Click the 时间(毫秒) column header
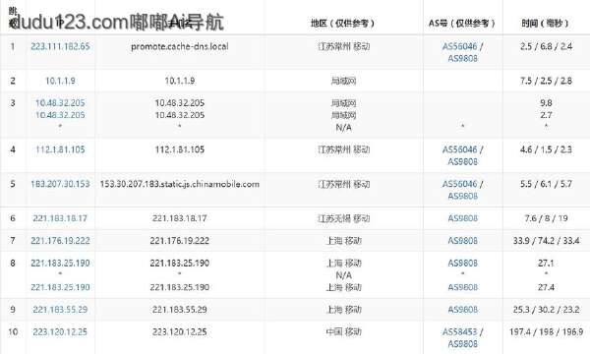The height and width of the screenshot is (354, 590). [x=546, y=24]
